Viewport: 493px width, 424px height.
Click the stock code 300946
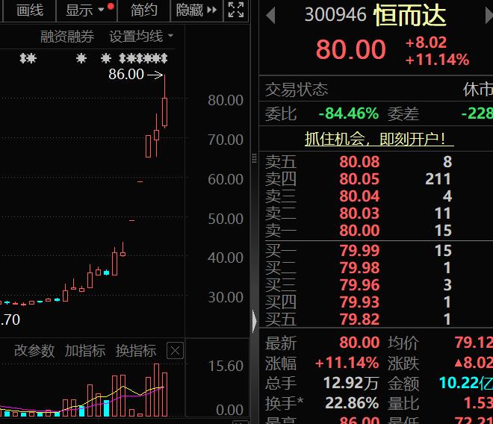(335, 14)
